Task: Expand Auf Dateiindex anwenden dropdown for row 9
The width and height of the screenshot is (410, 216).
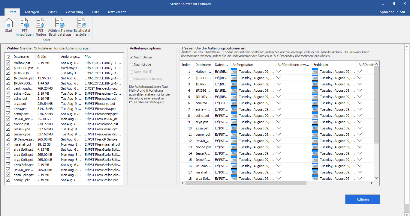Action: (279, 122)
